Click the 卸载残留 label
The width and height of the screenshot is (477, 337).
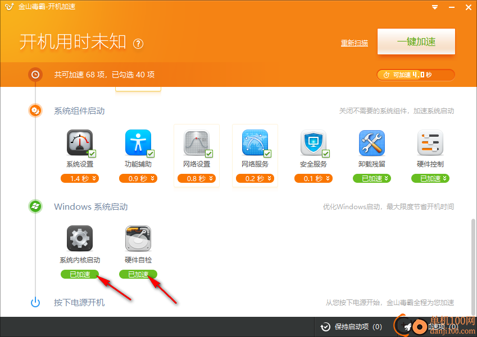[x=372, y=164]
